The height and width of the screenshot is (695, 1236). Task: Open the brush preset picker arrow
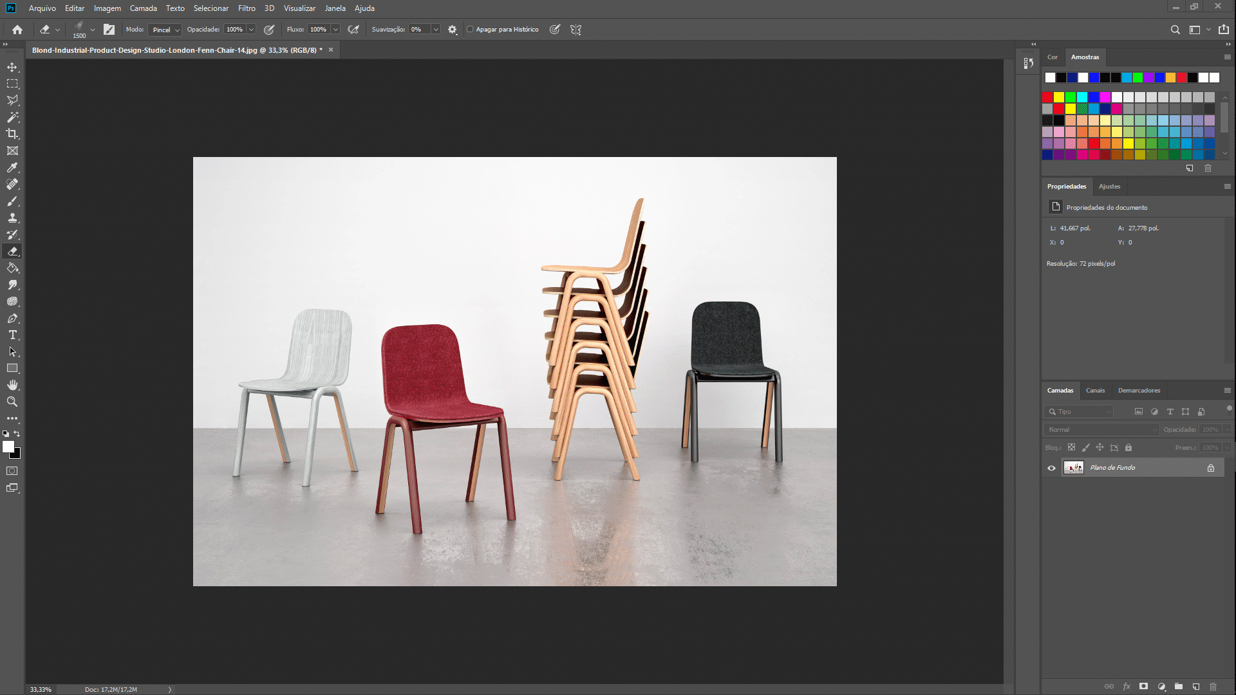click(x=93, y=30)
